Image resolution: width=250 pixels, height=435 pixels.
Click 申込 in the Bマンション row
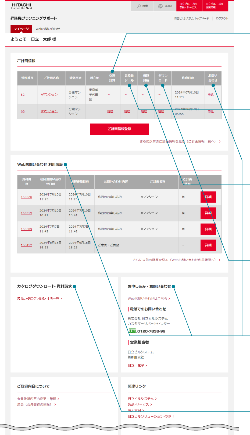click(211, 111)
